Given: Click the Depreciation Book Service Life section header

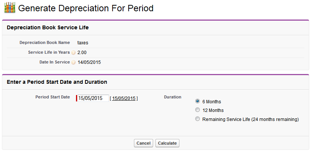Looking at the screenshot, I should pos(48,27).
